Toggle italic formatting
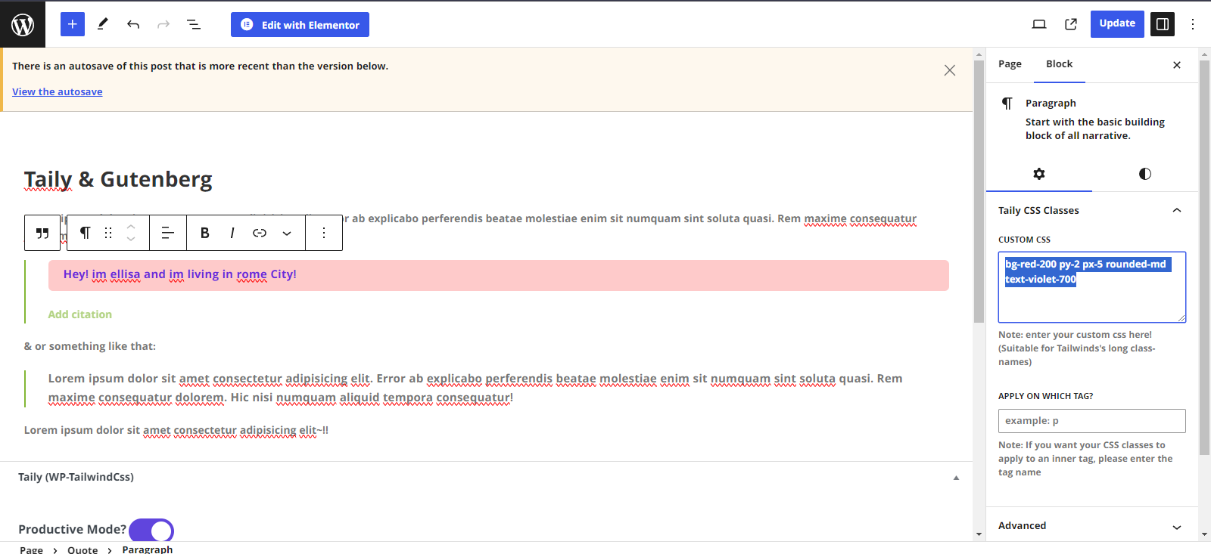Screen dimensions: 1211x554 tap(232, 233)
